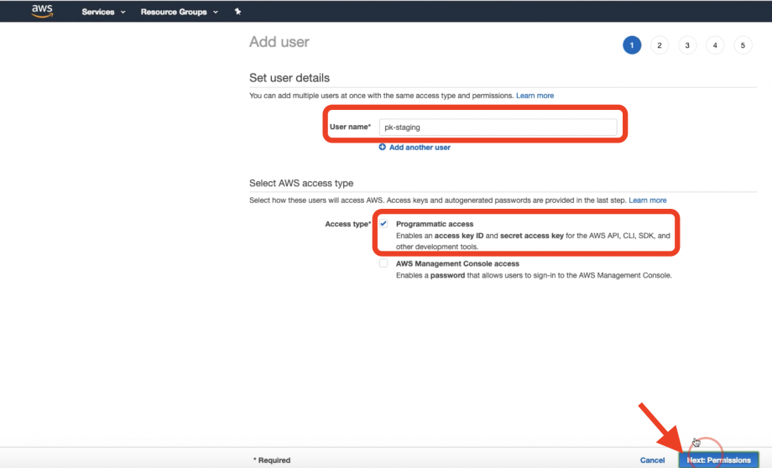Expand the Resource Groups dropdown
This screenshot has width=772, height=468.
click(179, 12)
